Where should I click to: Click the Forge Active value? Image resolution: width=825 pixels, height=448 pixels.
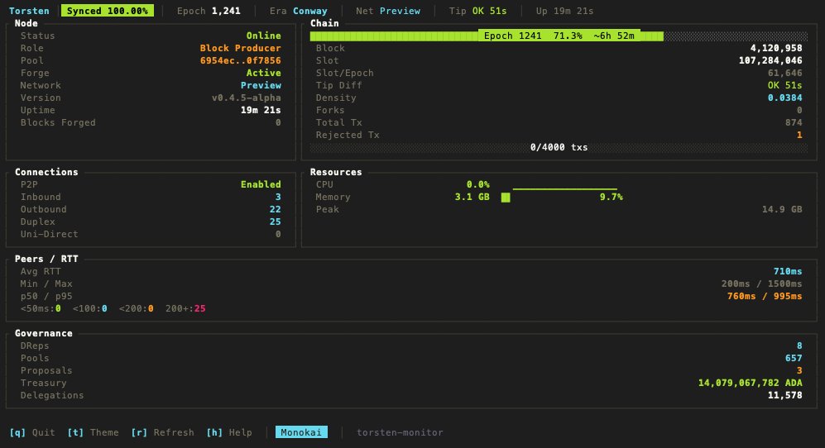[x=264, y=73]
